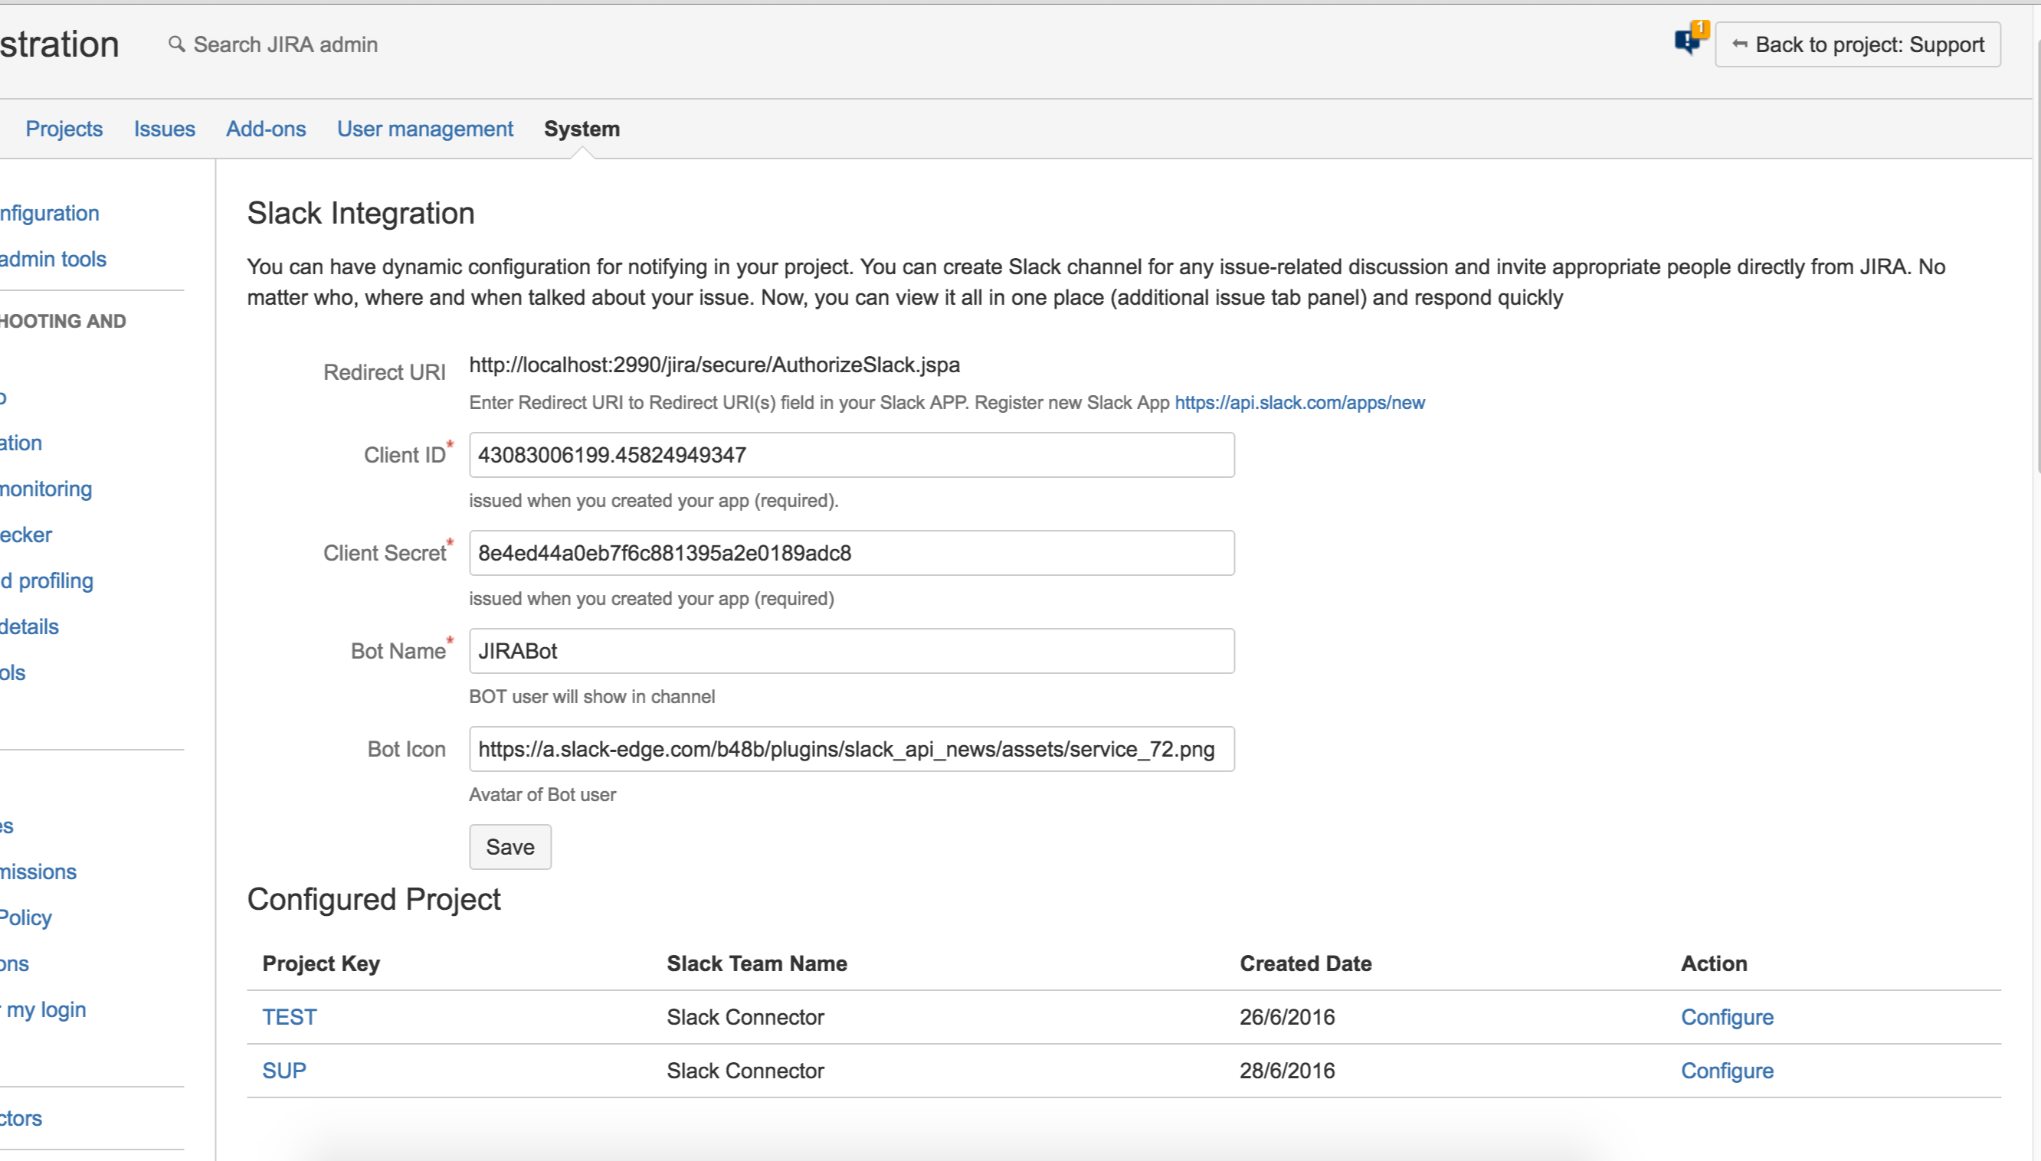Select the System tab
2041x1161 pixels.
coord(582,129)
